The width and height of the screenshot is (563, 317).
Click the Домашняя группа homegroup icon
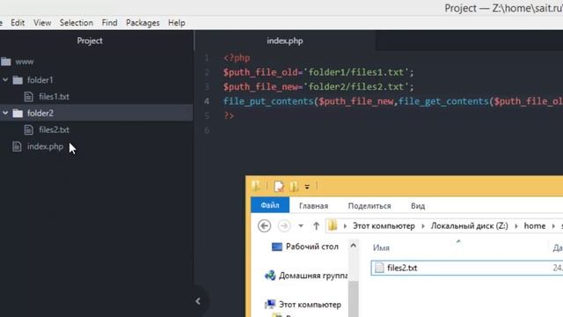pyautogui.click(x=270, y=276)
